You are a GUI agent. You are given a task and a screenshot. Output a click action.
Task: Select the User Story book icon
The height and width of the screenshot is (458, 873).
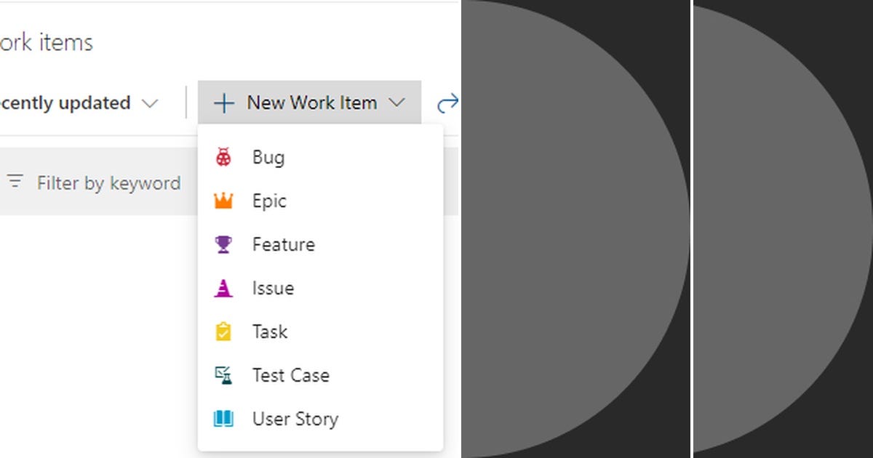(x=222, y=419)
